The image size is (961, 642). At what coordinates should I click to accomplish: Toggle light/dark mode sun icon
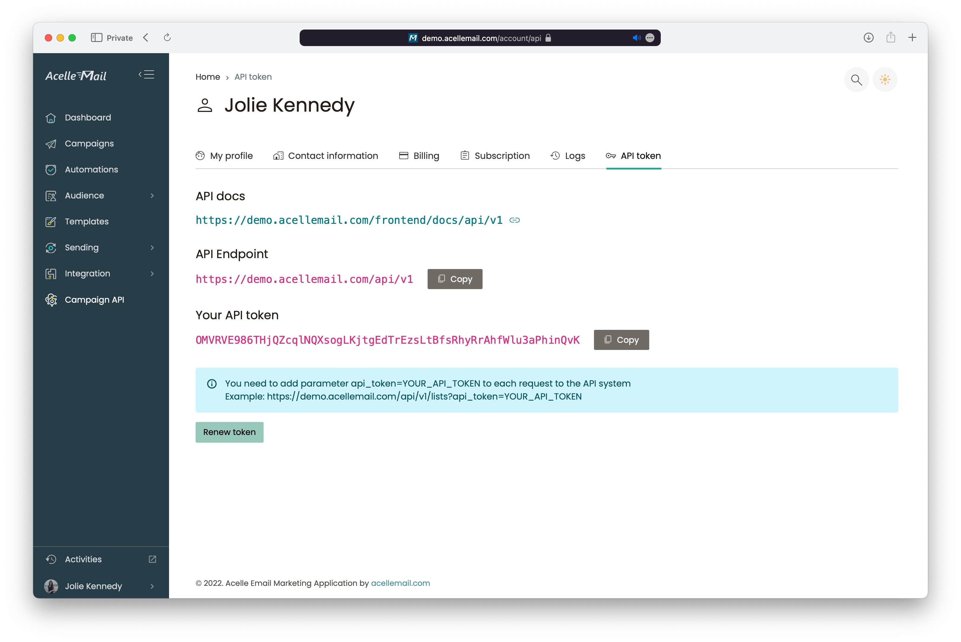885,79
